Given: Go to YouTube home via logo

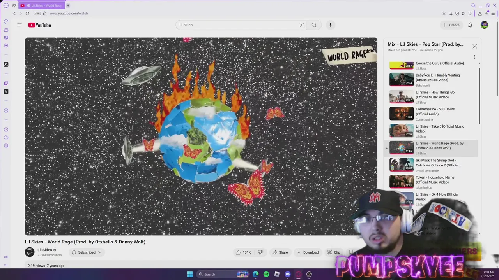Looking at the screenshot, I should tap(39, 25).
